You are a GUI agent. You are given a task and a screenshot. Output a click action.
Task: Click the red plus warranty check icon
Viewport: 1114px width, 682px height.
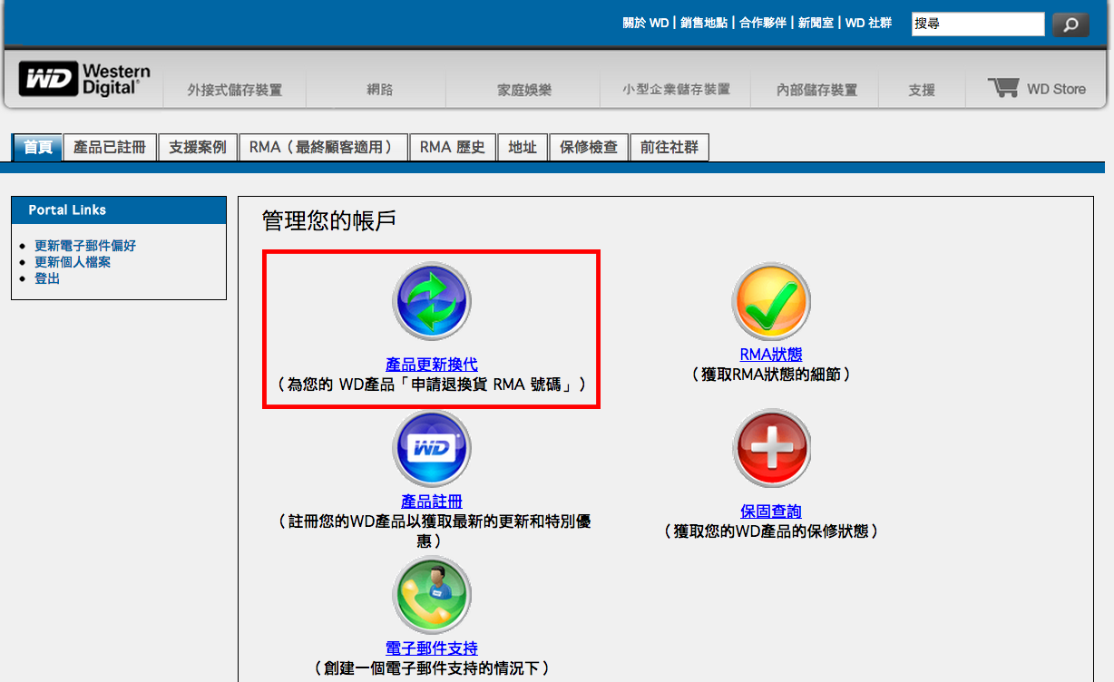771,448
